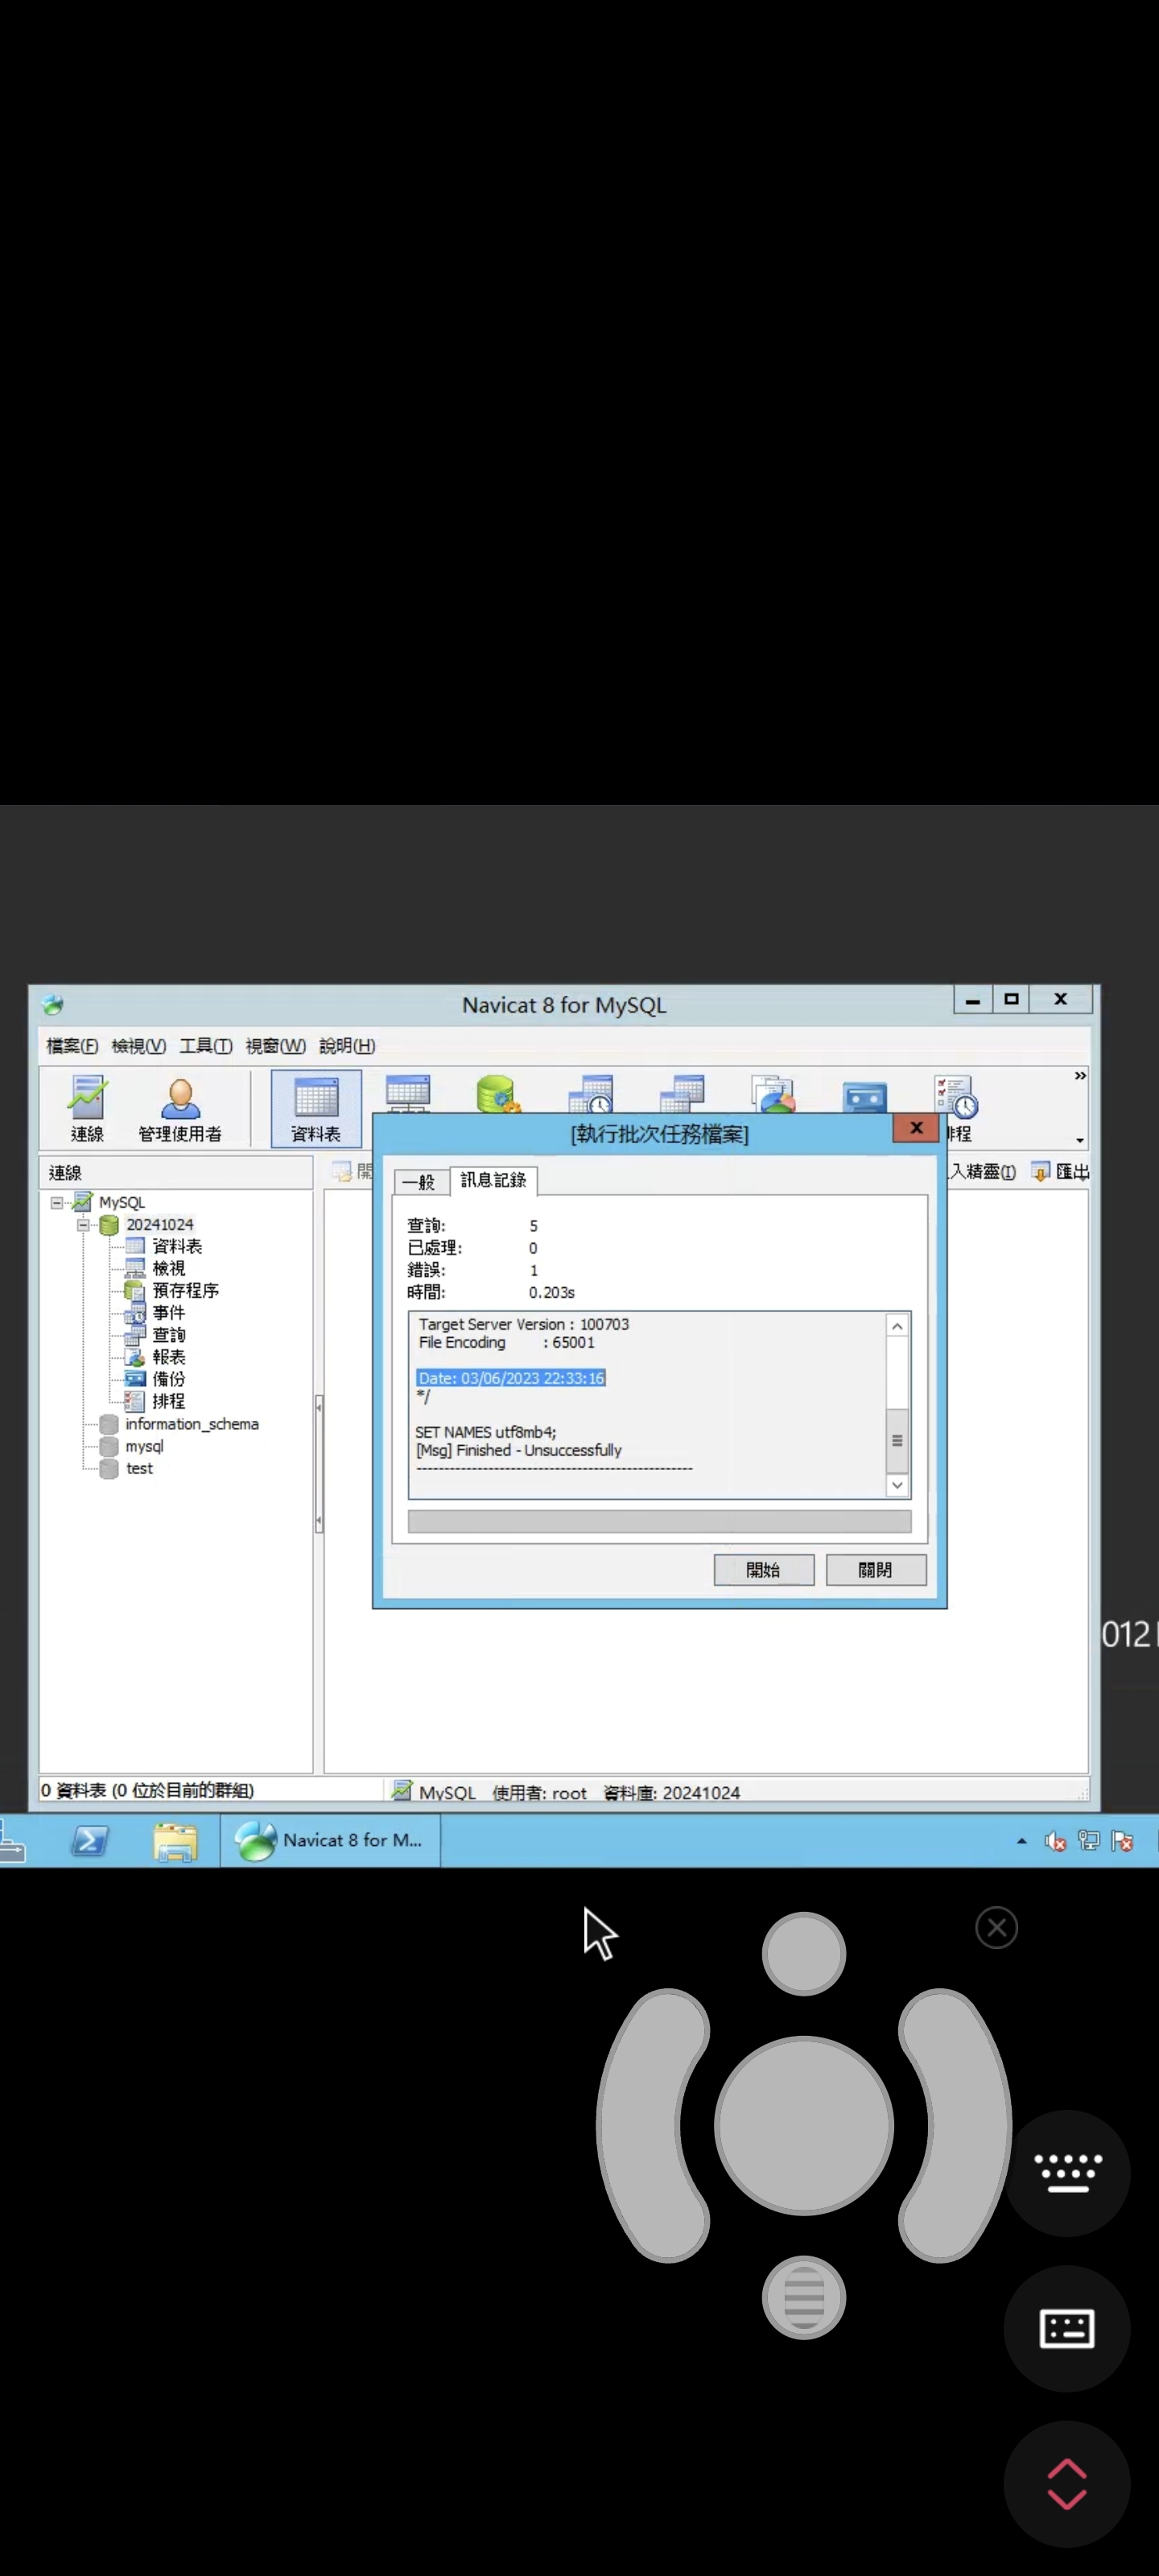Open File Explorer from the taskbar
The height and width of the screenshot is (2576, 1159).
pyautogui.click(x=175, y=1841)
